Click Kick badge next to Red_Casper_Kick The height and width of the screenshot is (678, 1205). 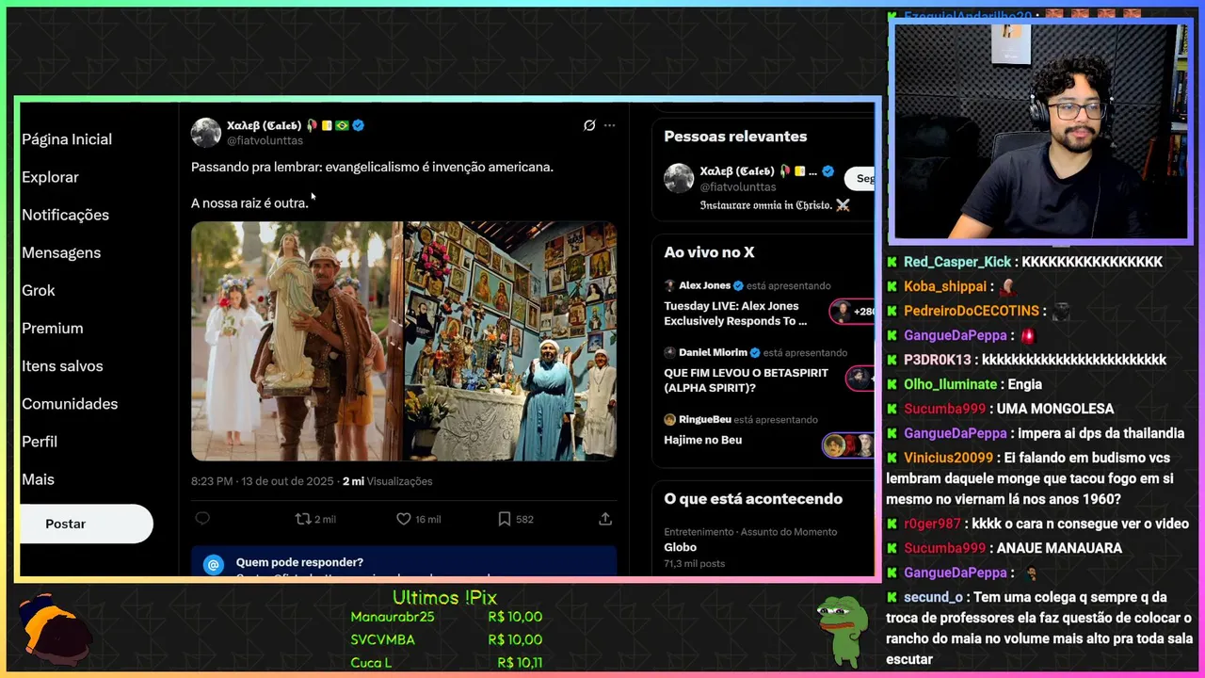(x=892, y=262)
